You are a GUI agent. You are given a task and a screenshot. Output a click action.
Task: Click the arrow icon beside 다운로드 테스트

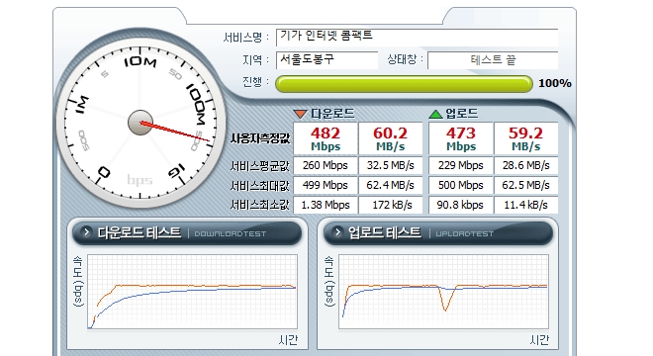click(x=87, y=232)
